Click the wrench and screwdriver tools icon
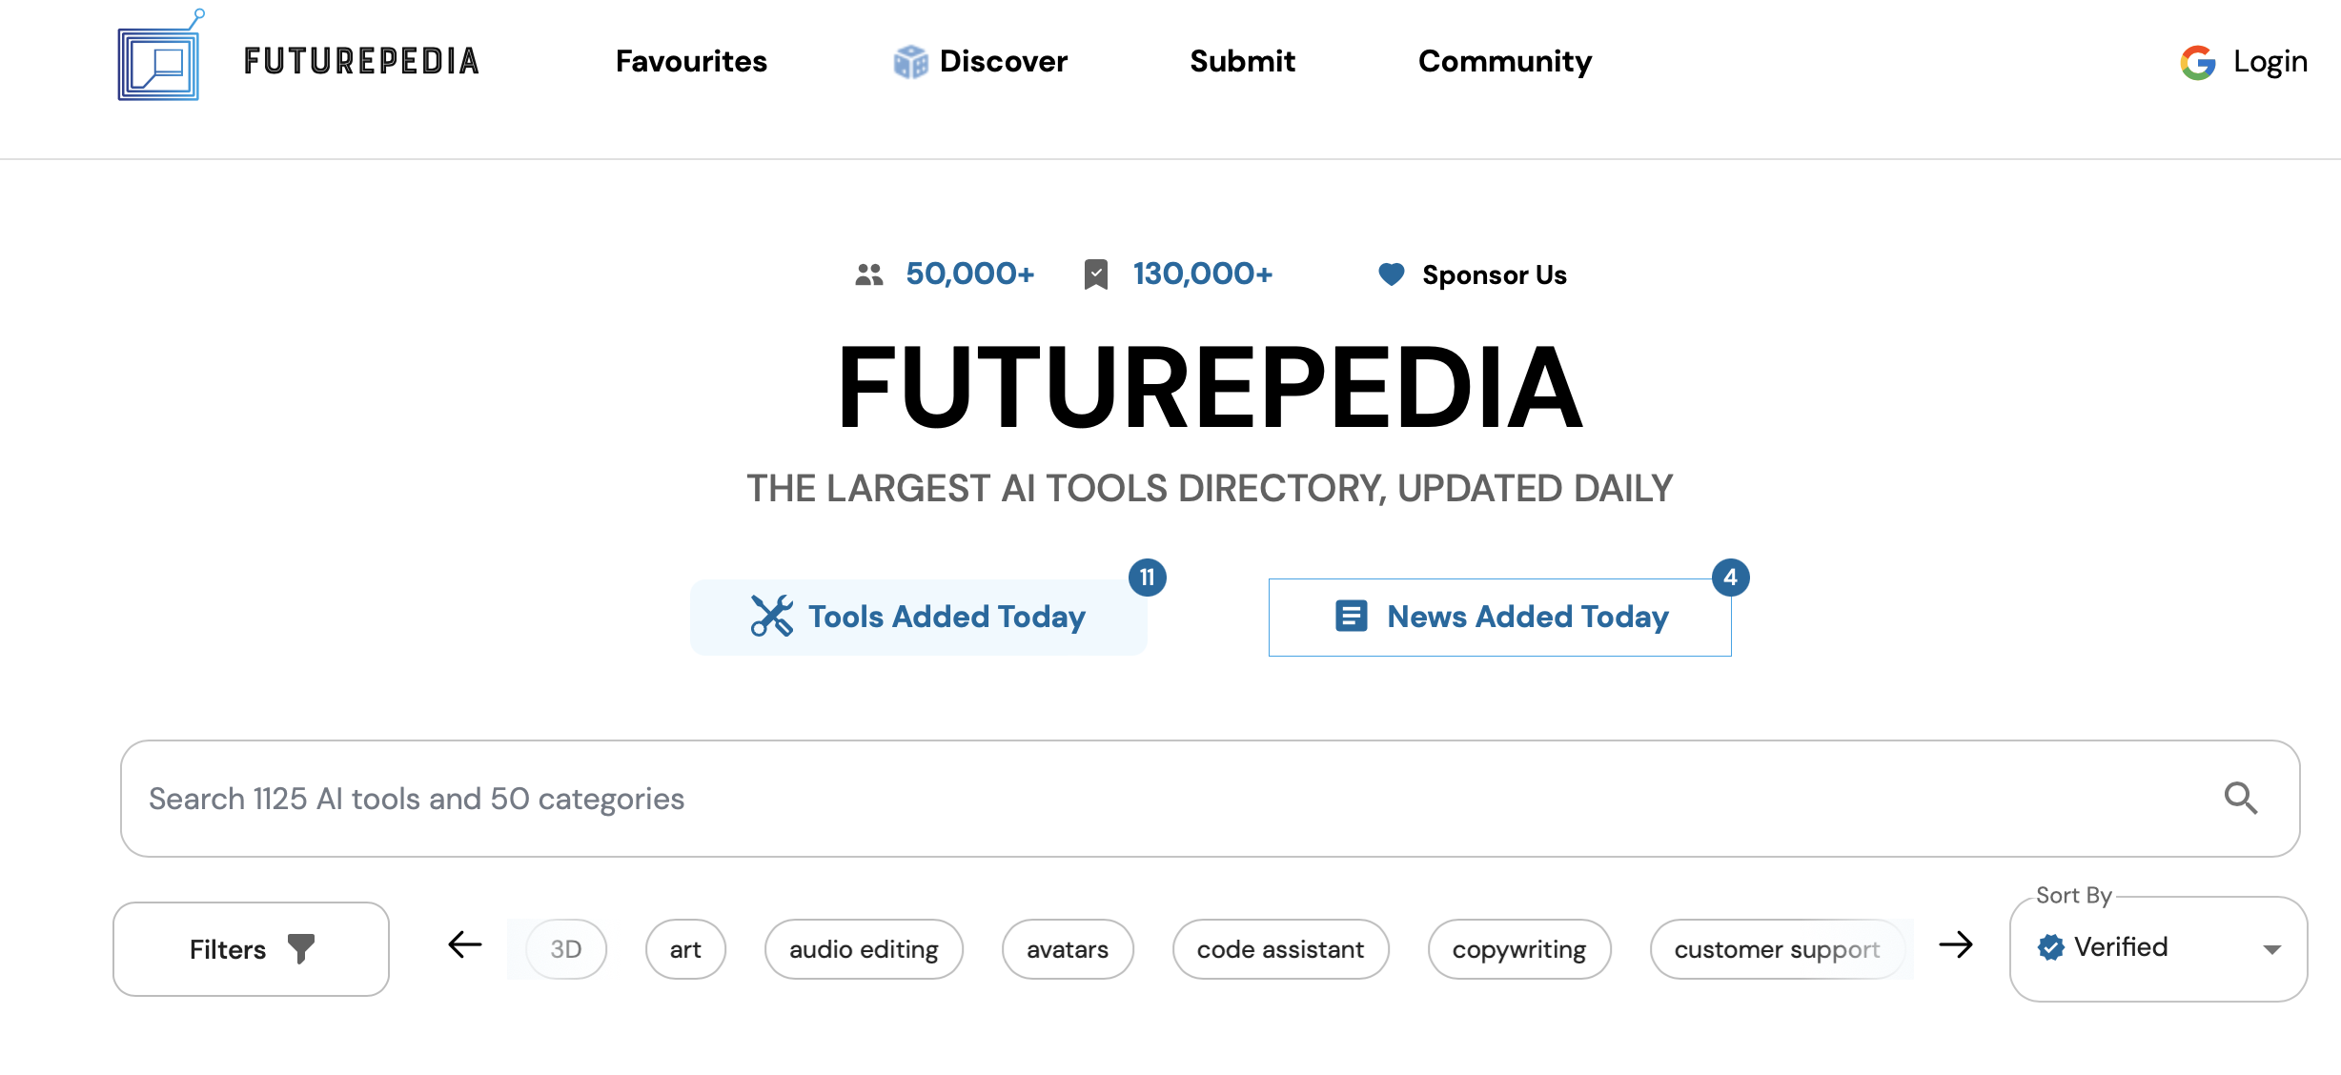 coord(771,616)
